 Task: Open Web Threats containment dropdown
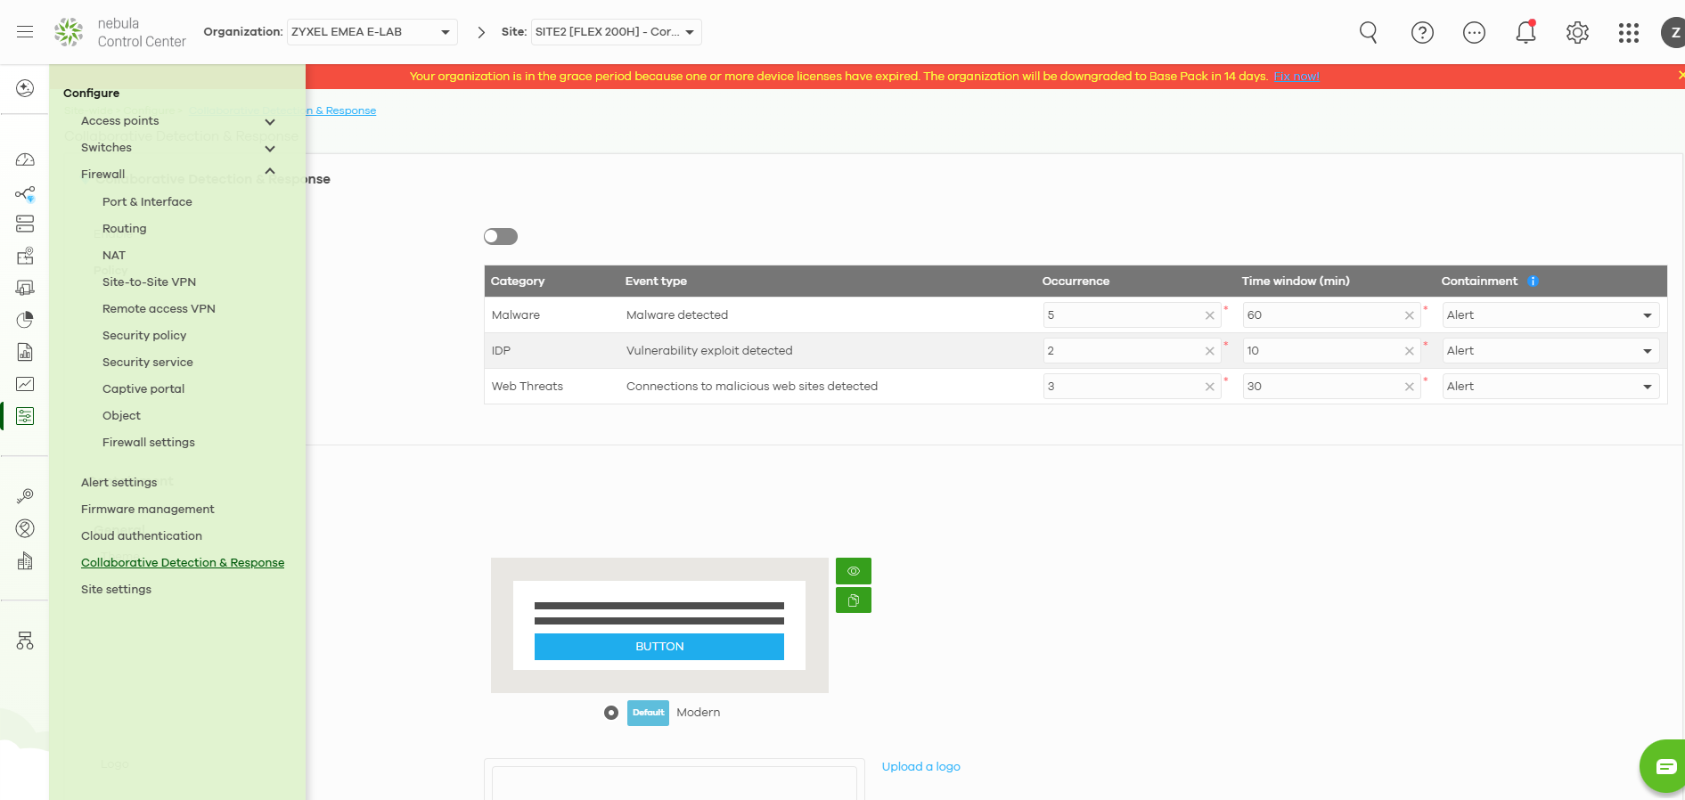1551,387
